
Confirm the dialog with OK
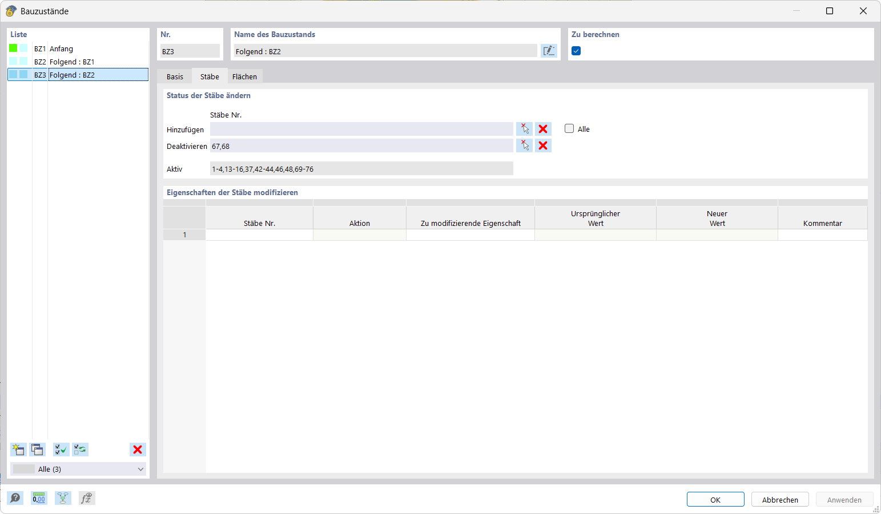coord(715,499)
